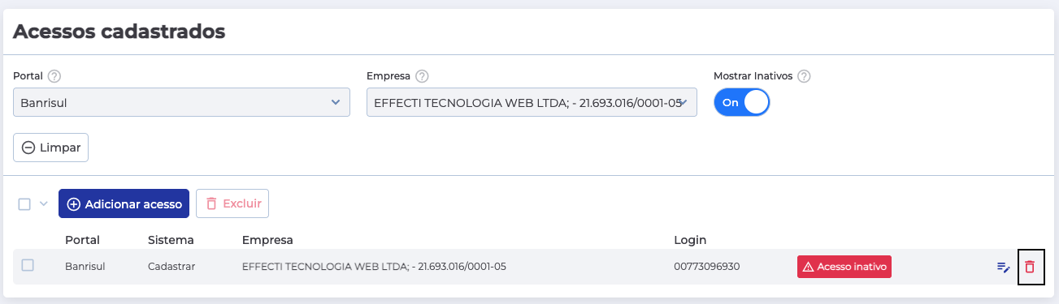The height and width of the screenshot is (304, 1059).
Task: Click the Empresa help question-mark icon
Action: point(422,76)
